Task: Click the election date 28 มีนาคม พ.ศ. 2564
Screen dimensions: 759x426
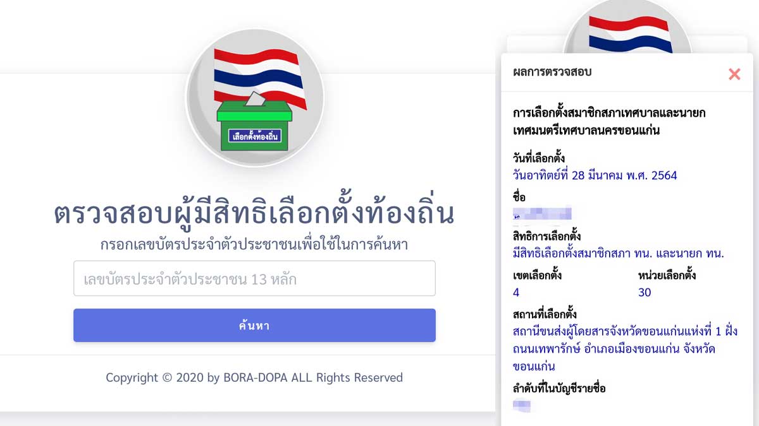Action: point(595,175)
